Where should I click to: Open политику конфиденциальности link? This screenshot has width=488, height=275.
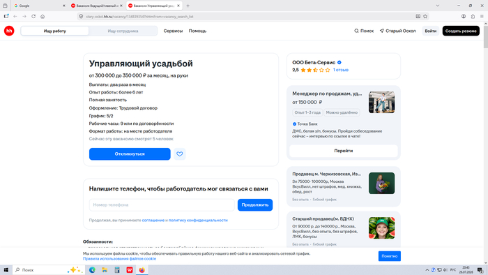pyautogui.click(x=198, y=220)
